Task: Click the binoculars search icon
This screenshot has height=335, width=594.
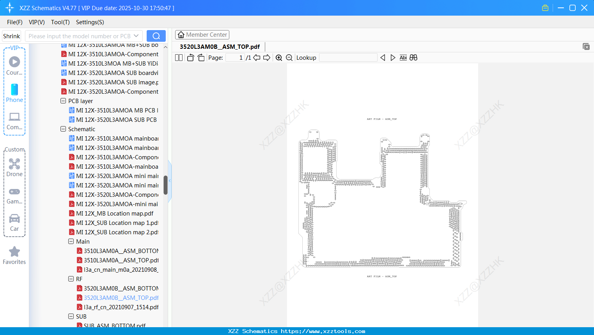Action: pyautogui.click(x=413, y=58)
